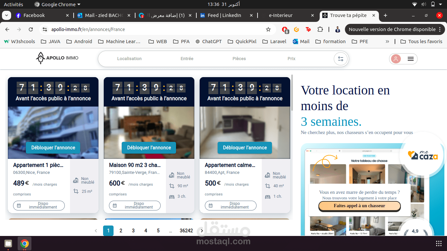Click the orange G extension icon
This screenshot has width=447, height=251.
tap(296, 29)
